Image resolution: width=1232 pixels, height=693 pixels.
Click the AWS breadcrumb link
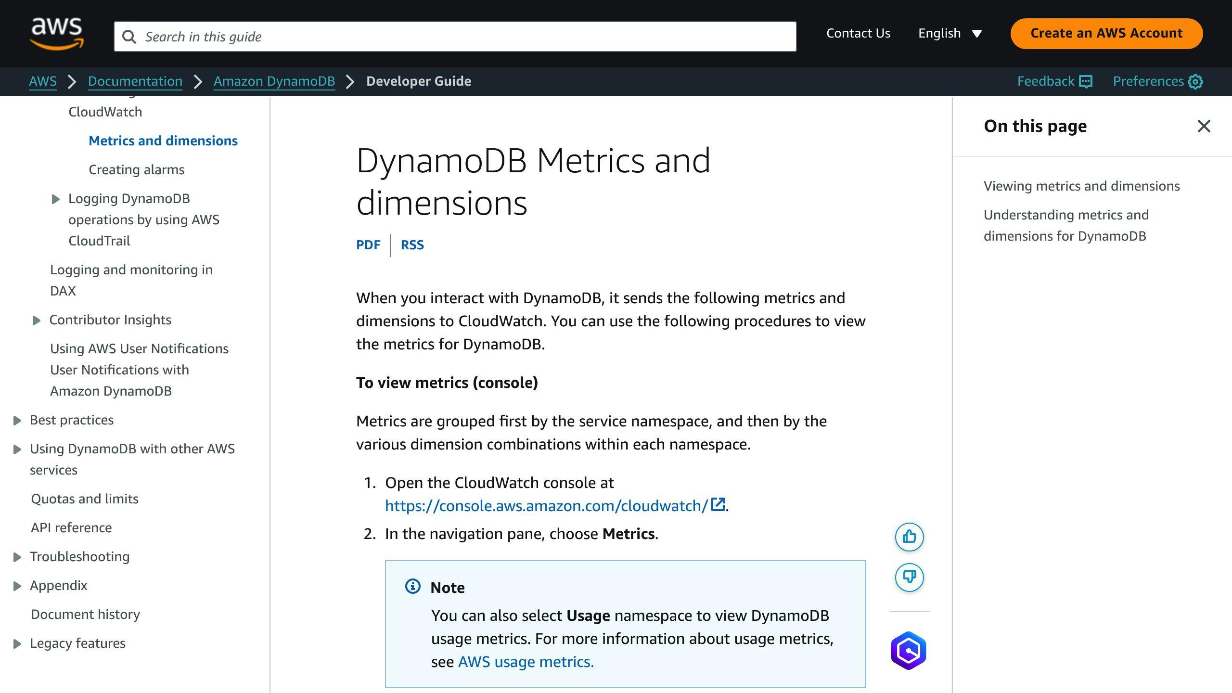tap(43, 81)
